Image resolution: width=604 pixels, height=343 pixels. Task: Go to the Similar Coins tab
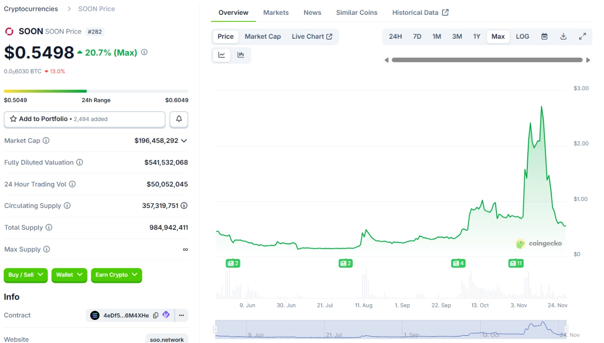click(x=357, y=13)
